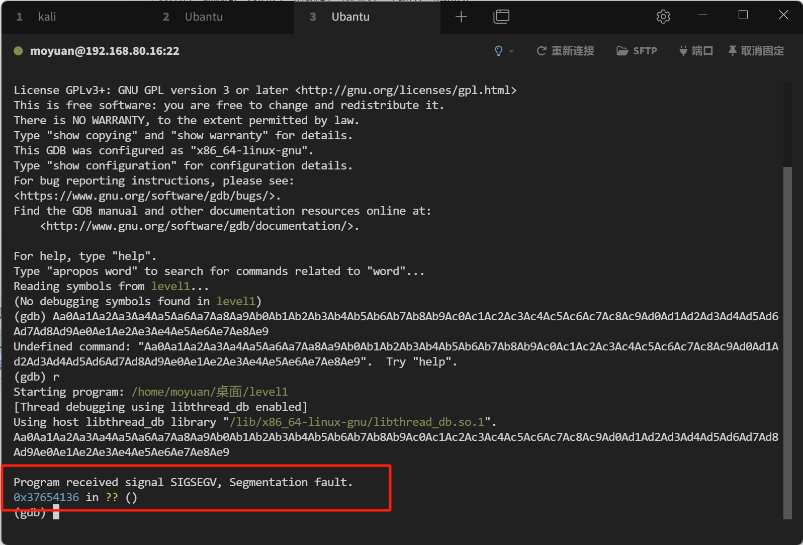Click the gdb documentation URL
Viewport: 803px width, 545px height.
200,226
